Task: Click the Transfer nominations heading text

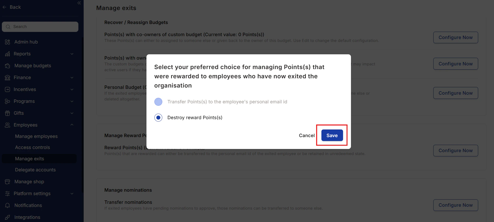Action: 128,202
